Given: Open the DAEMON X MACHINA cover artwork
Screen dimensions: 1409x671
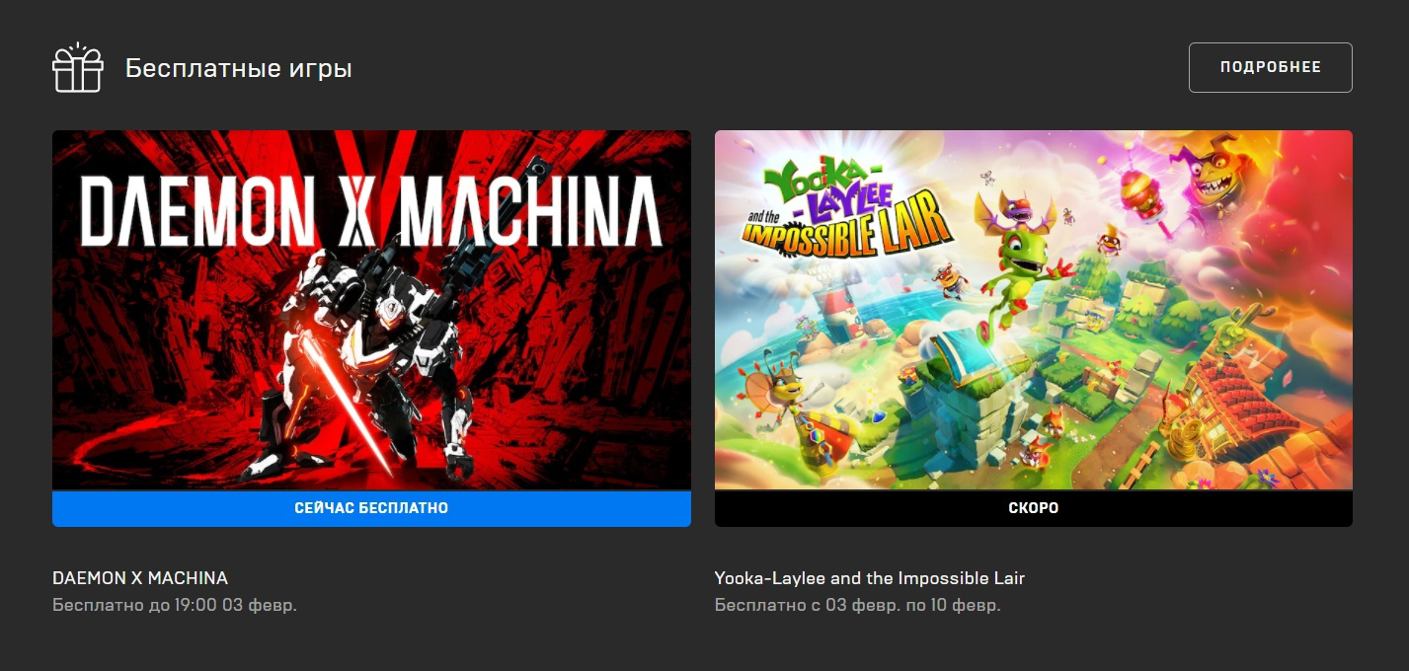Looking at the screenshot, I should click(371, 310).
